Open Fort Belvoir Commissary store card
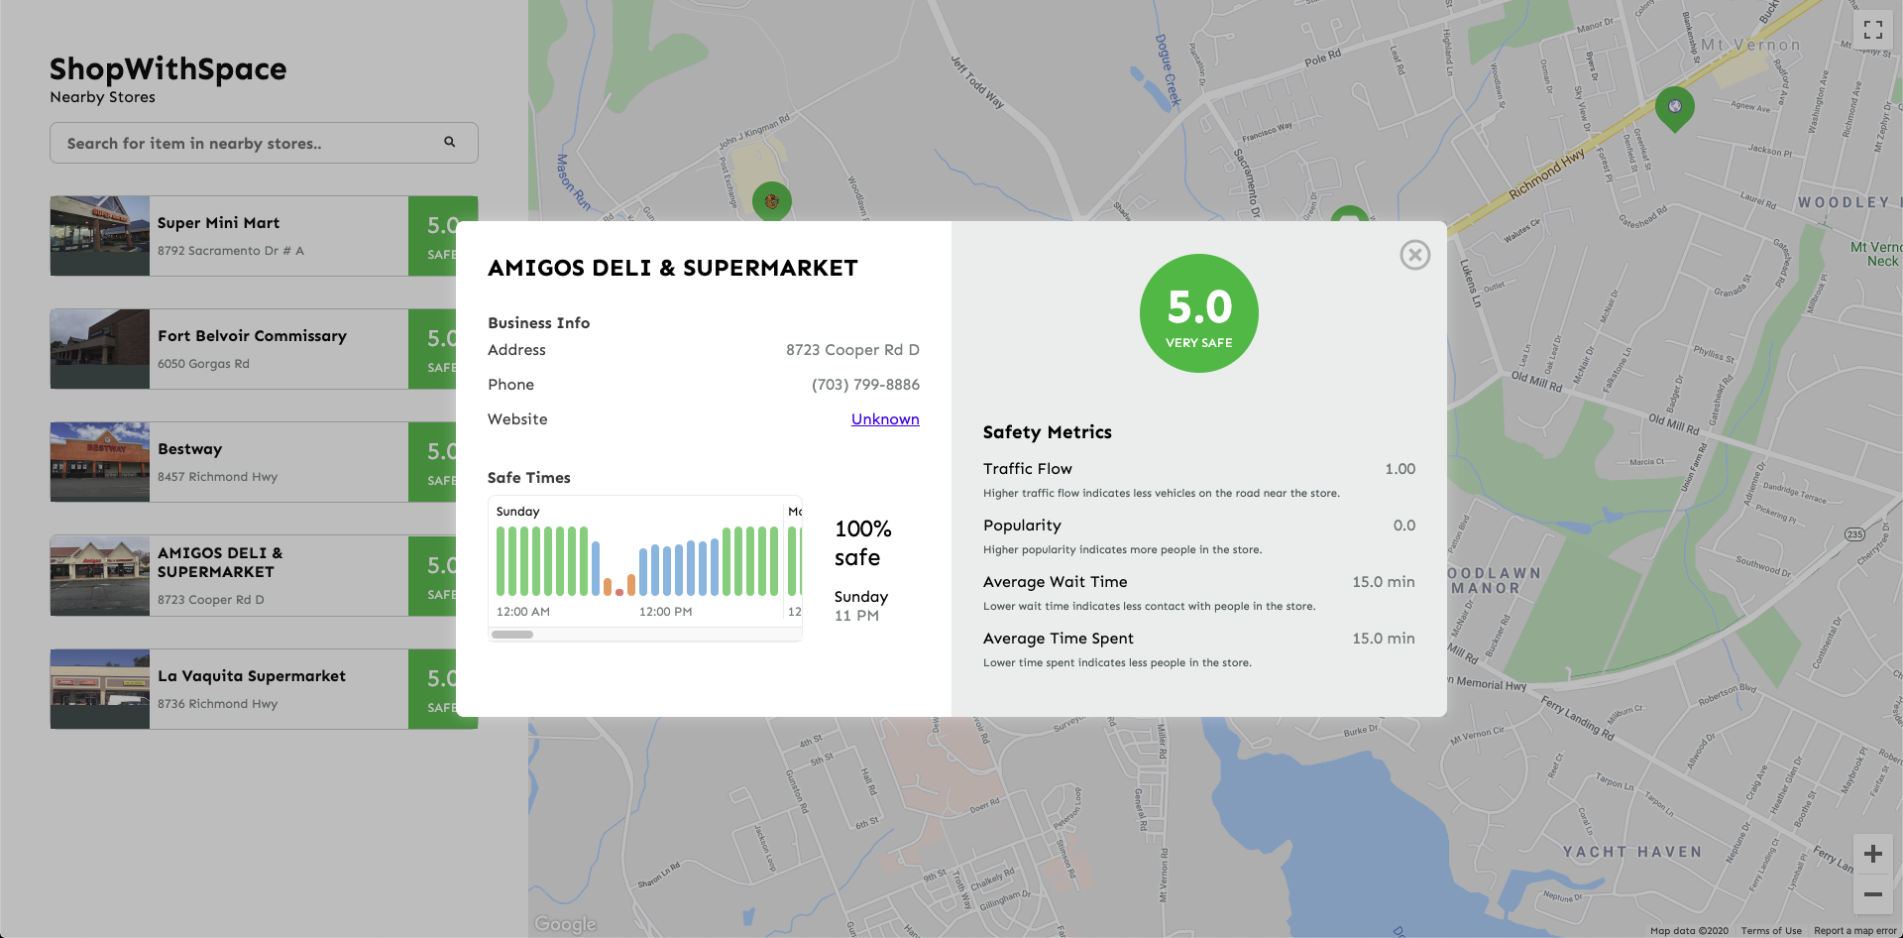Image resolution: width=1903 pixels, height=938 pixels. (264, 349)
